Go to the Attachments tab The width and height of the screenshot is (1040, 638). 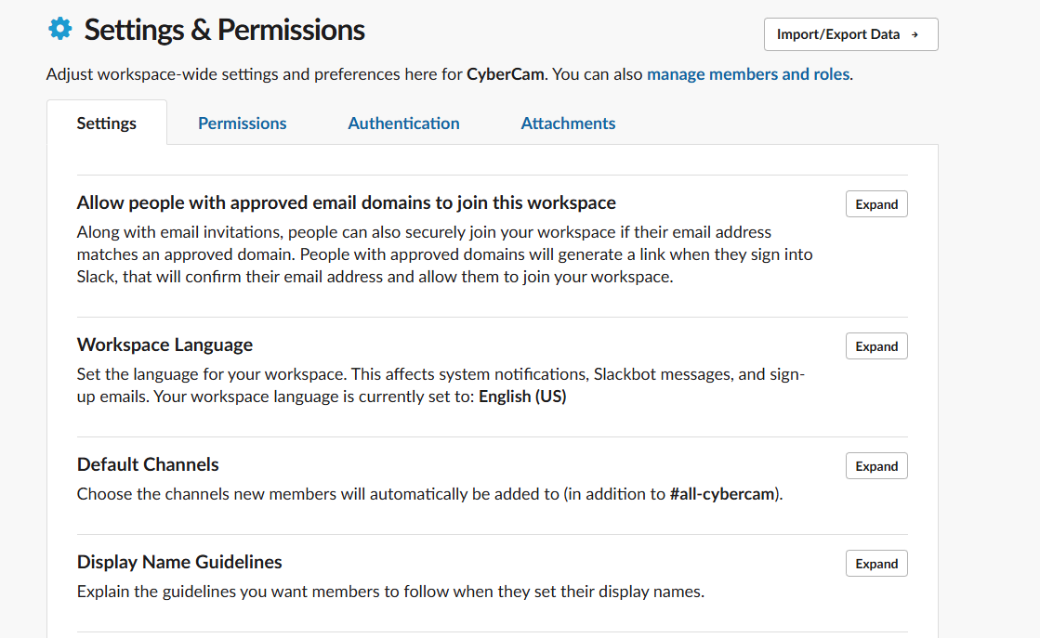click(568, 124)
